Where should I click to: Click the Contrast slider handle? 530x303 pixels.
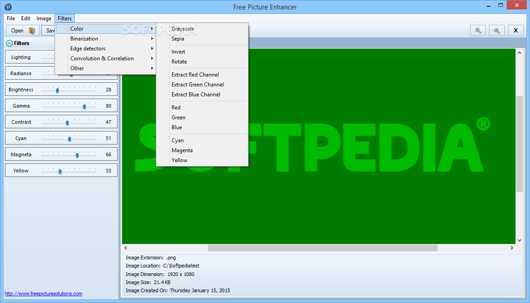pos(67,123)
